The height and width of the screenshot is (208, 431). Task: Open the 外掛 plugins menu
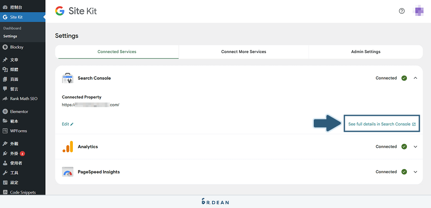pos(22,153)
